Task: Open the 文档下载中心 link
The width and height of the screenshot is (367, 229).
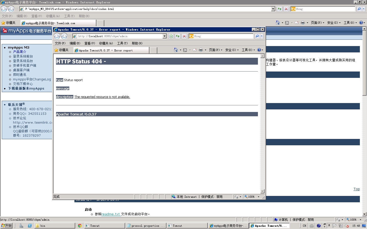Action: [x=23, y=84]
